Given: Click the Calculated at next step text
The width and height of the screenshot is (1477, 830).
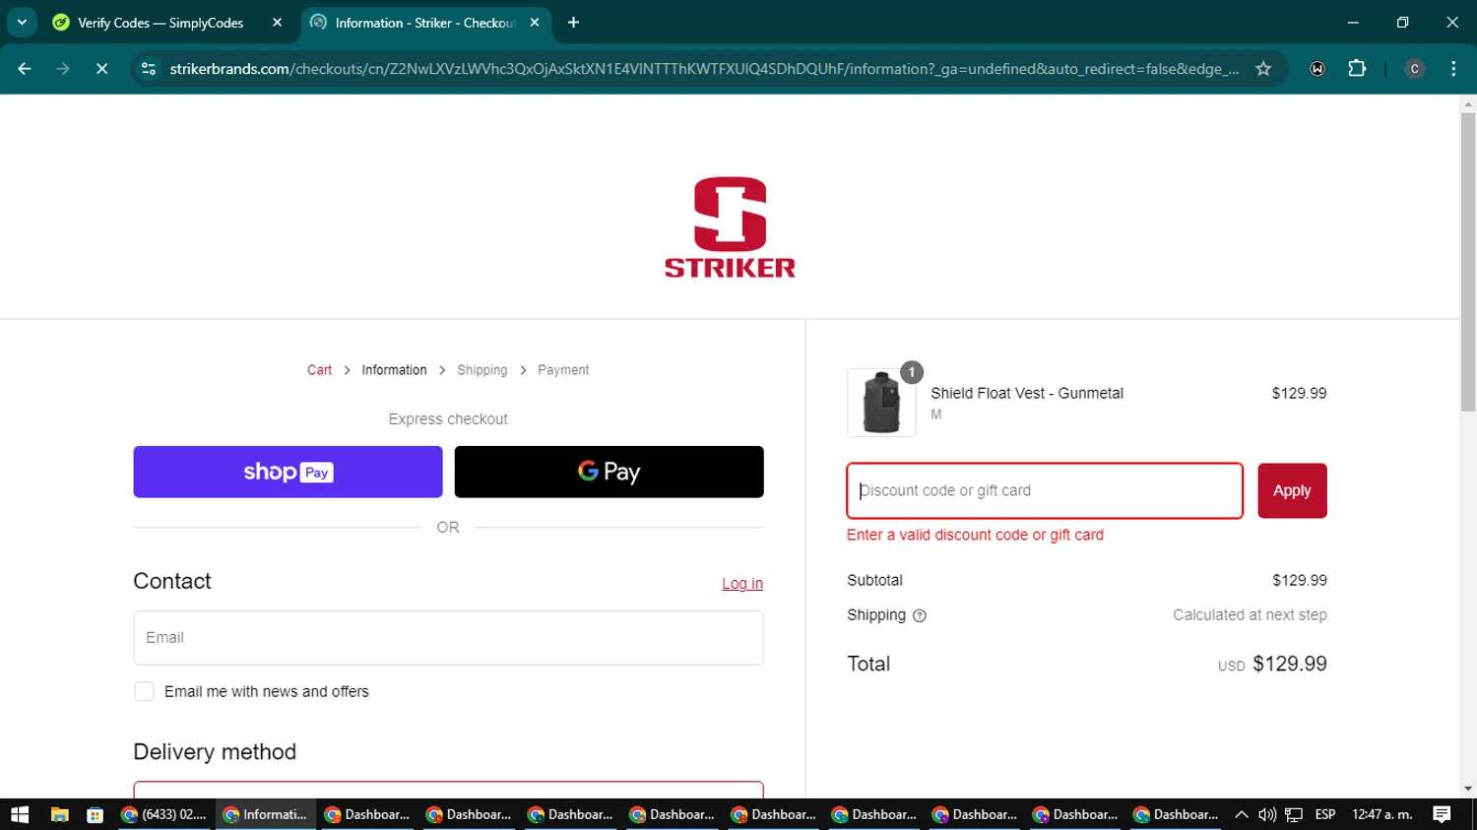Looking at the screenshot, I should [1250, 615].
